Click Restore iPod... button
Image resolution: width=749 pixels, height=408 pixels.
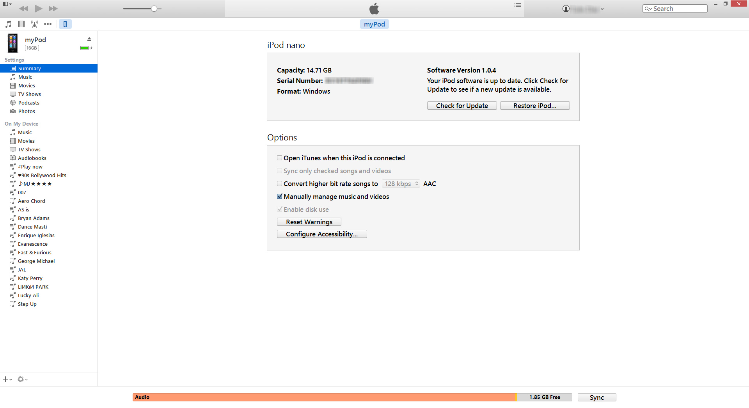(x=535, y=106)
